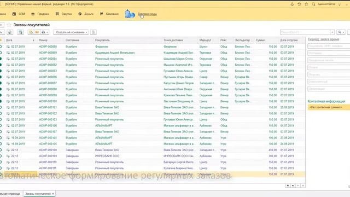Select shipment date 04.07.2019 cell
The height and width of the screenshot is (197, 350).
[287, 125]
